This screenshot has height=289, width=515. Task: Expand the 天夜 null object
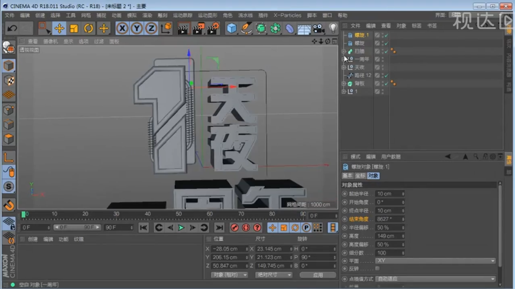point(344,67)
